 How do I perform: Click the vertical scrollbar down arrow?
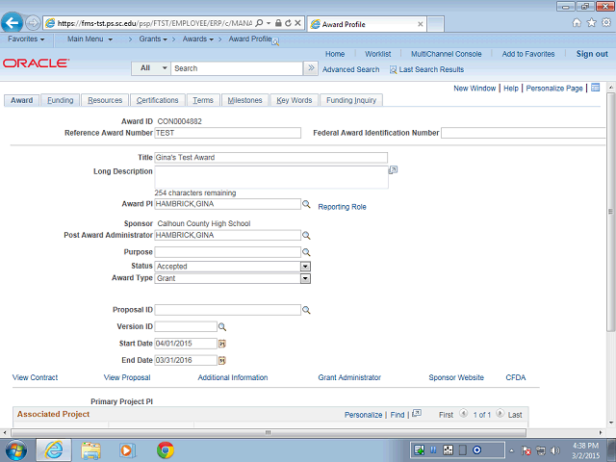610,423
